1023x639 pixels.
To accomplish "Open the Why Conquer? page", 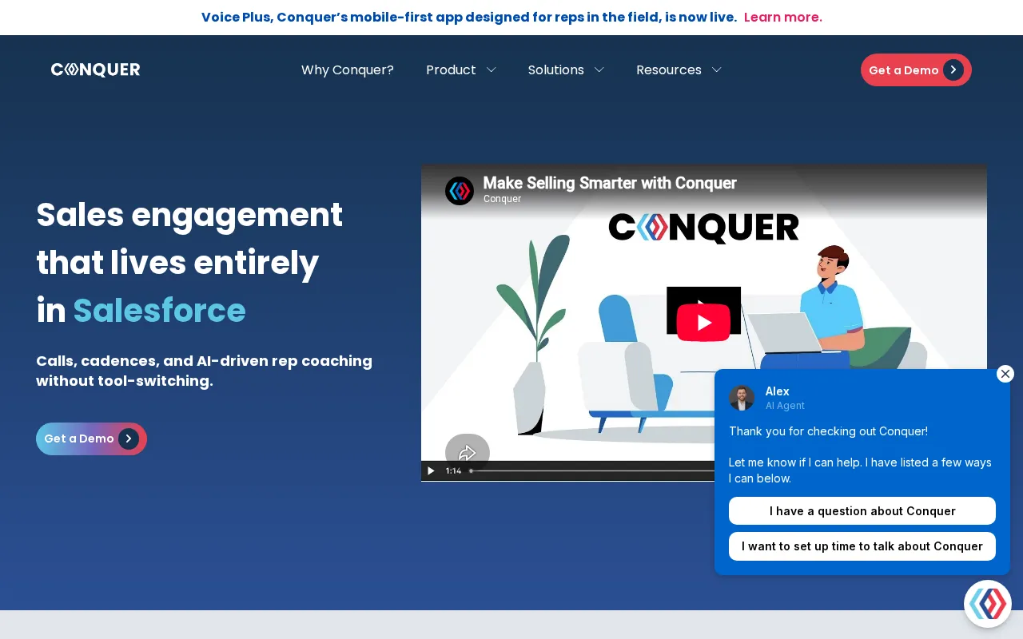I will [x=348, y=70].
